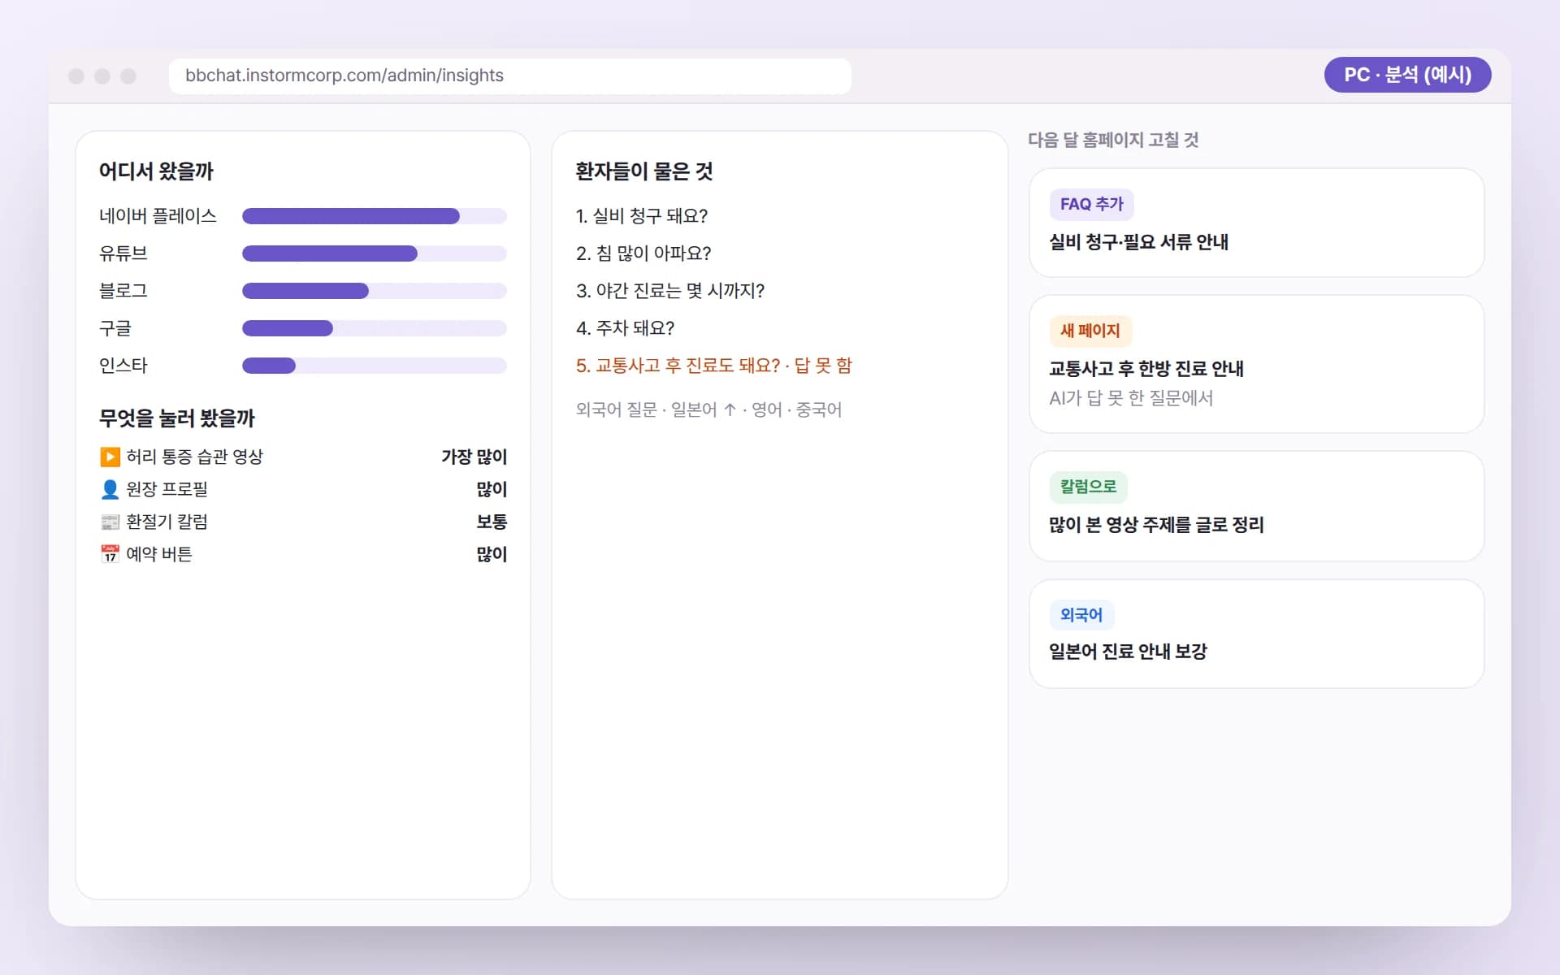Click the 유튜브 progress bar
1560x975 pixels.
click(x=375, y=253)
